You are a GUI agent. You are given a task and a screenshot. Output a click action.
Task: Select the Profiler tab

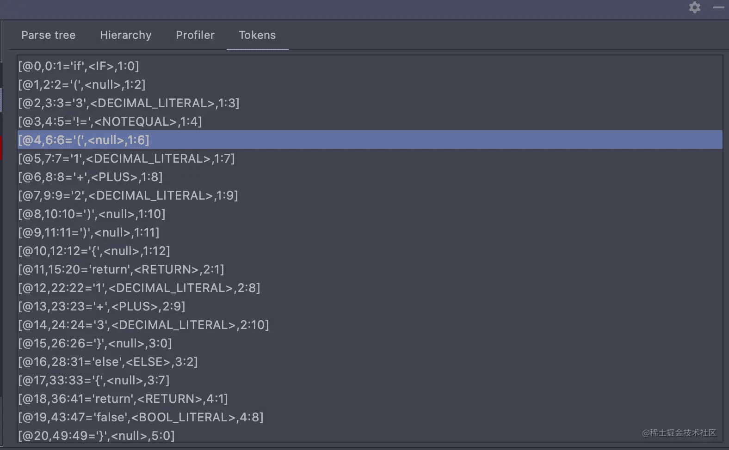coord(195,35)
